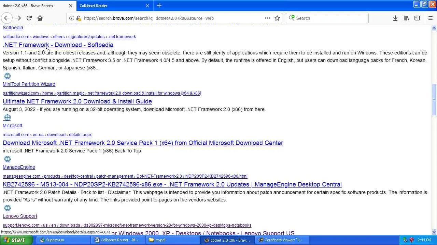Click the globe favicon above Lenovo Support

[x=7, y=208]
